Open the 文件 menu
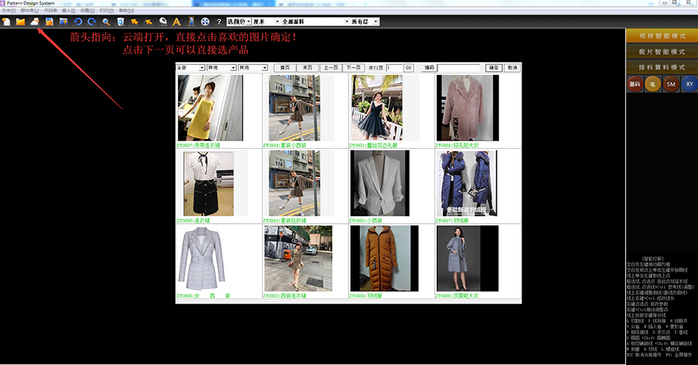Screen dimensions: 698x365 pyautogui.click(x=8, y=11)
